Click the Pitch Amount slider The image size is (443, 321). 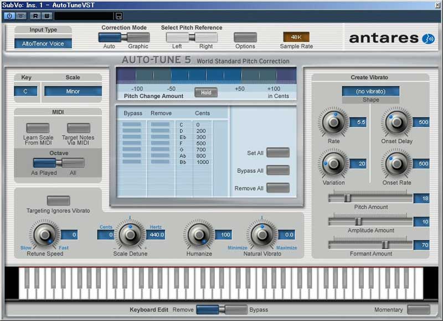[x=370, y=198]
